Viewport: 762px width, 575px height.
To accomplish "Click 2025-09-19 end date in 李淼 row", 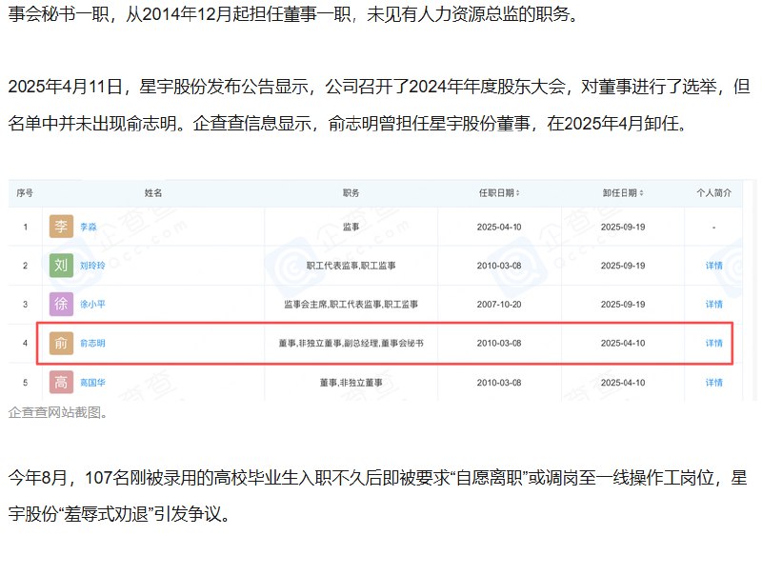I will 623,227.
